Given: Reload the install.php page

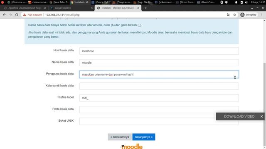Looking at the screenshot, I should [x=17, y=15].
